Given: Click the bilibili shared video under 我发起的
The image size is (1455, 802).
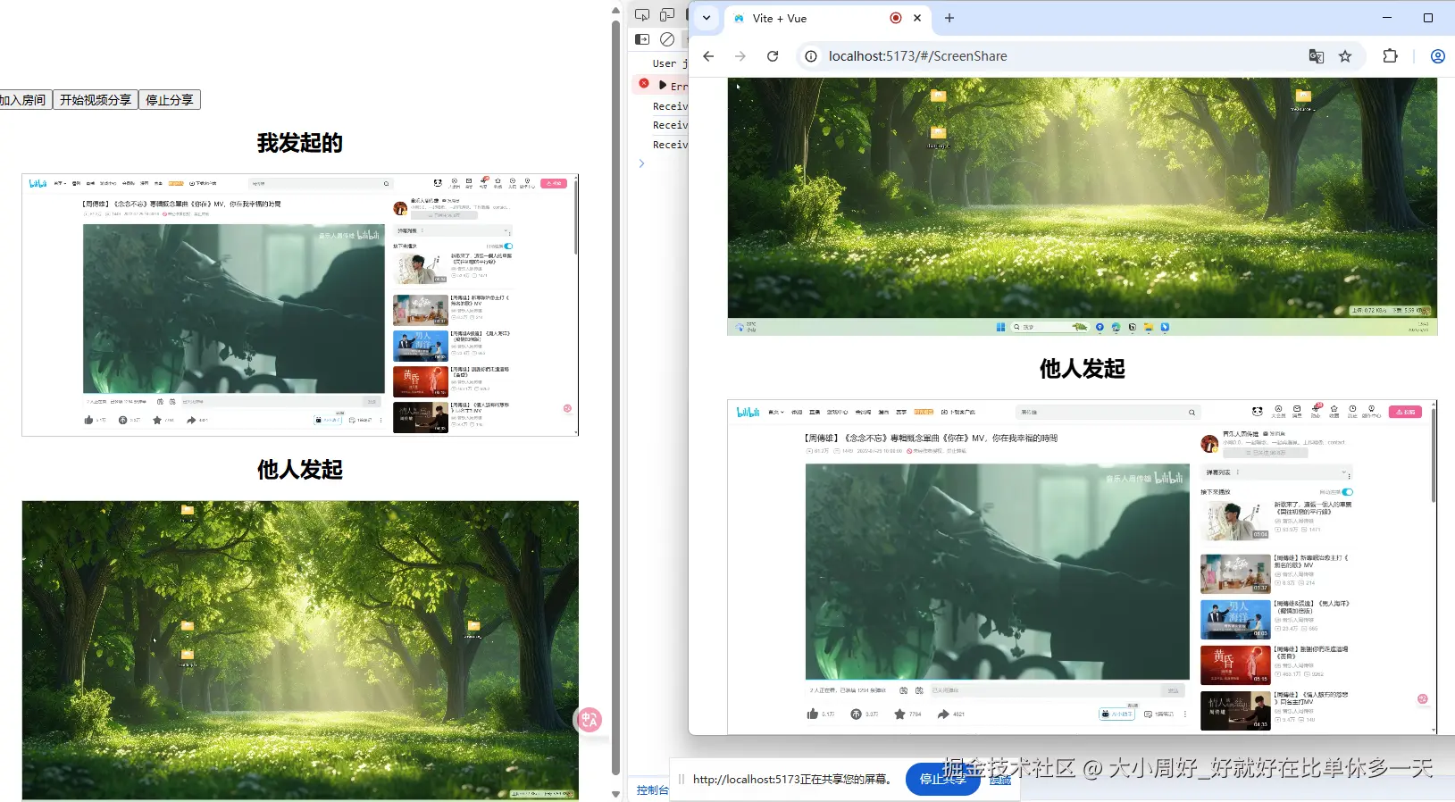Looking at the screenshot, I should (300, 305).
